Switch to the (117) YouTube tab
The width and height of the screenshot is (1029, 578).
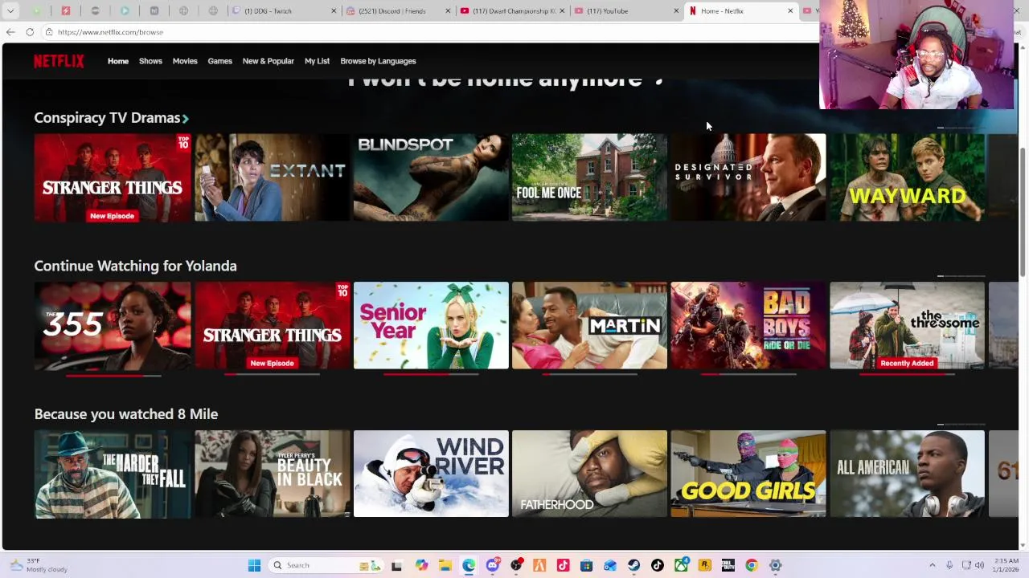point(627,11)
